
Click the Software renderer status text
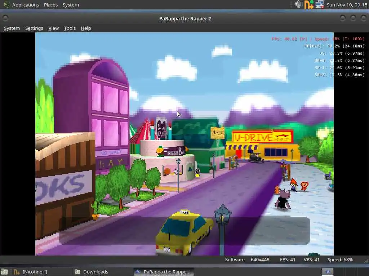235,259
